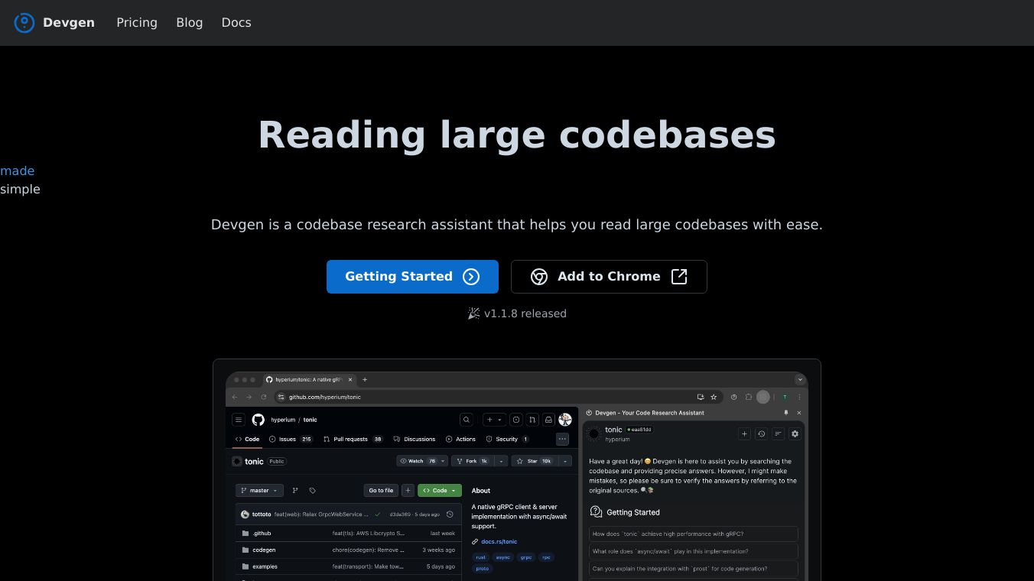Select the Actions tab in demo screenshot
This screenshot has height=581, width=1034.
(x=460, y=440)
